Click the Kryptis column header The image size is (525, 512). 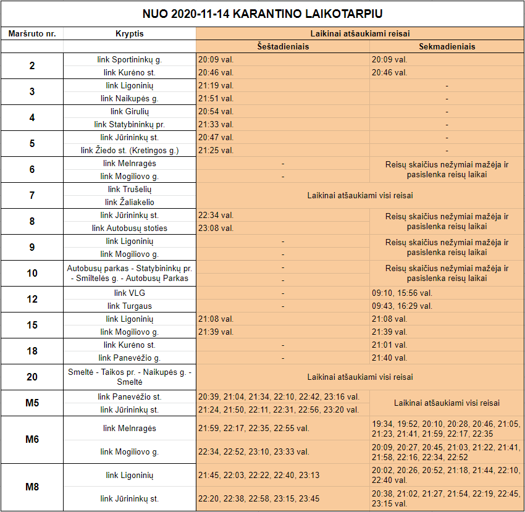pyautogui.click(x=130, y=33)
